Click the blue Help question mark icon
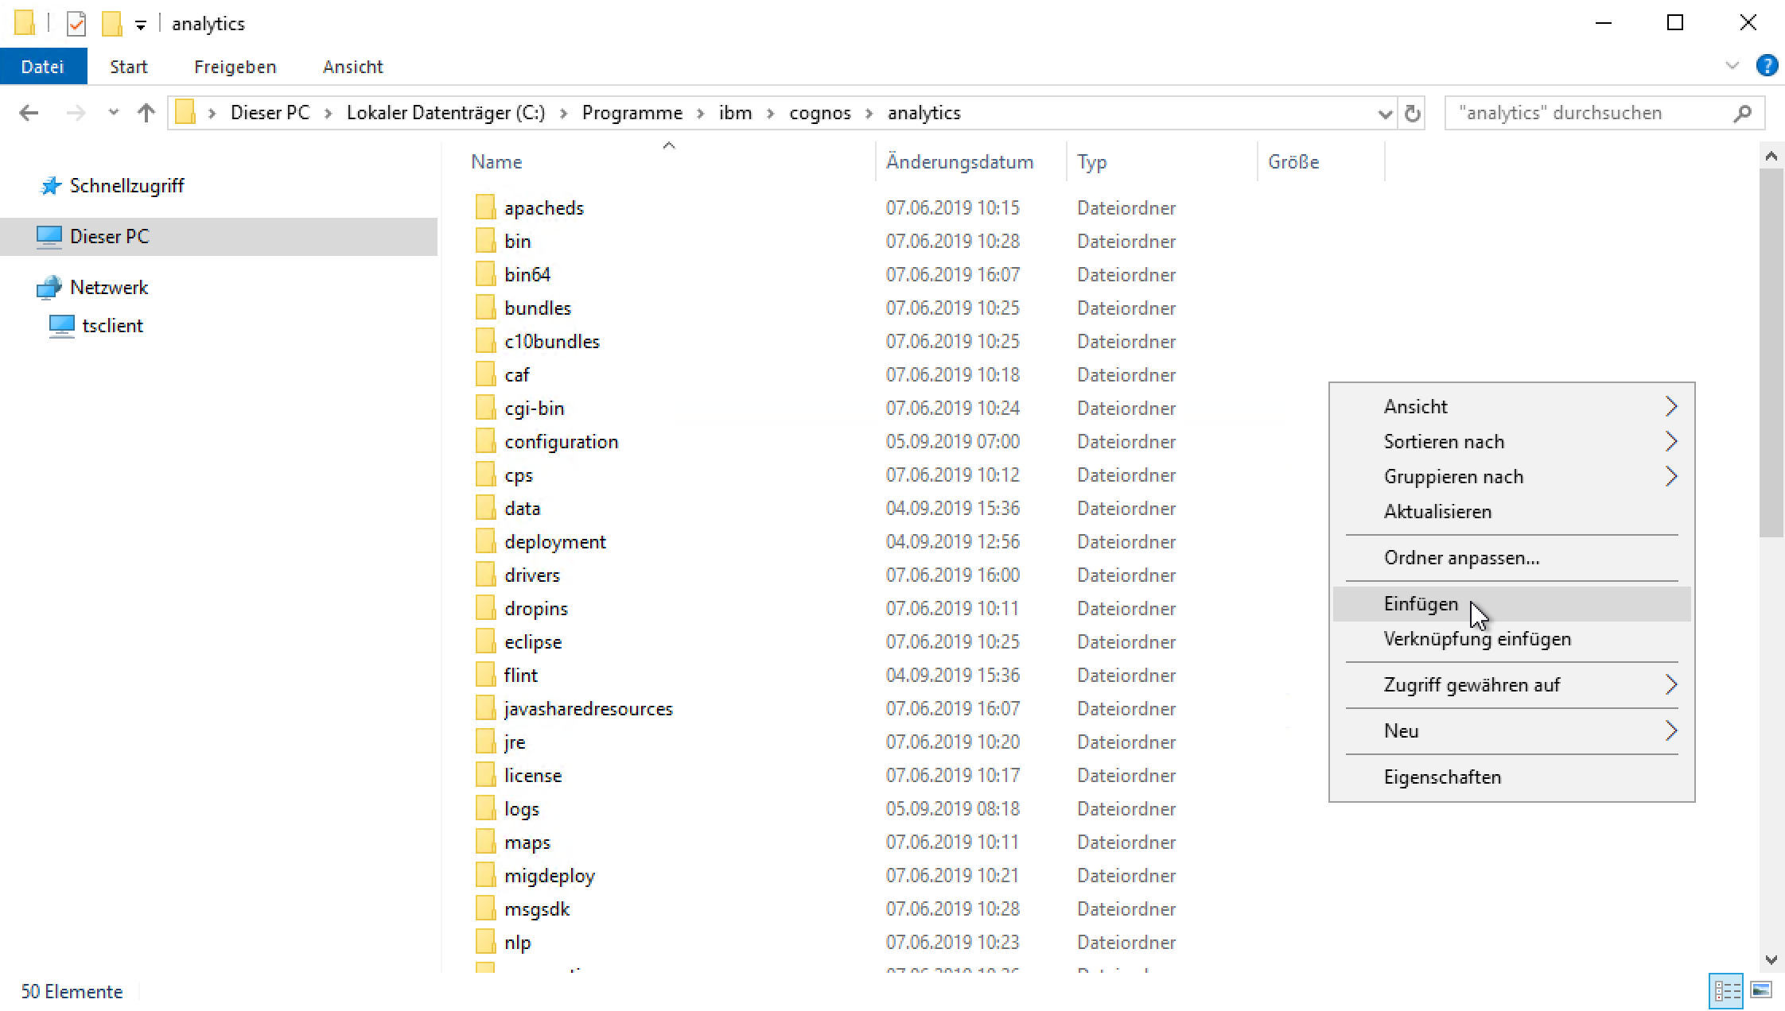Viewport: 1785px width, 1011px height. (1767, 66)
